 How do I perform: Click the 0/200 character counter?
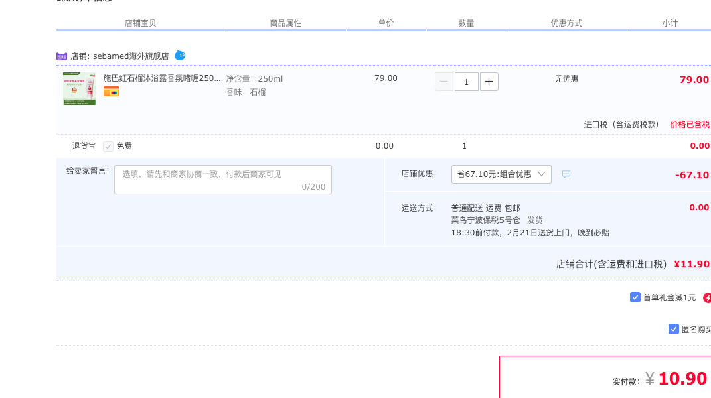(313, 187)
